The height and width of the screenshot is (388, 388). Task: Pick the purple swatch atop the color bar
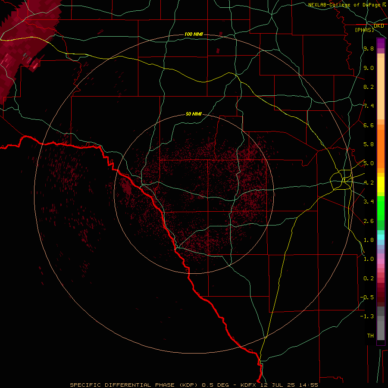(x=381, y=43)
